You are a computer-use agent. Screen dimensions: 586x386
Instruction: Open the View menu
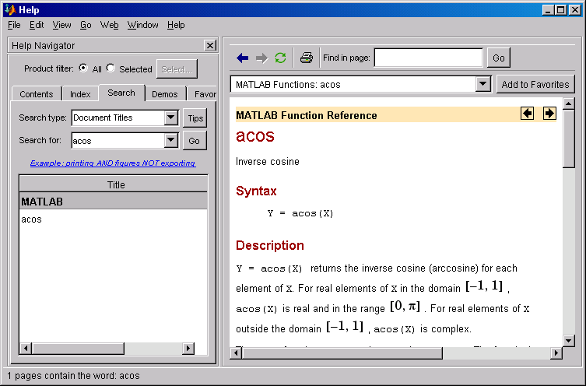(x=61, y=25)
